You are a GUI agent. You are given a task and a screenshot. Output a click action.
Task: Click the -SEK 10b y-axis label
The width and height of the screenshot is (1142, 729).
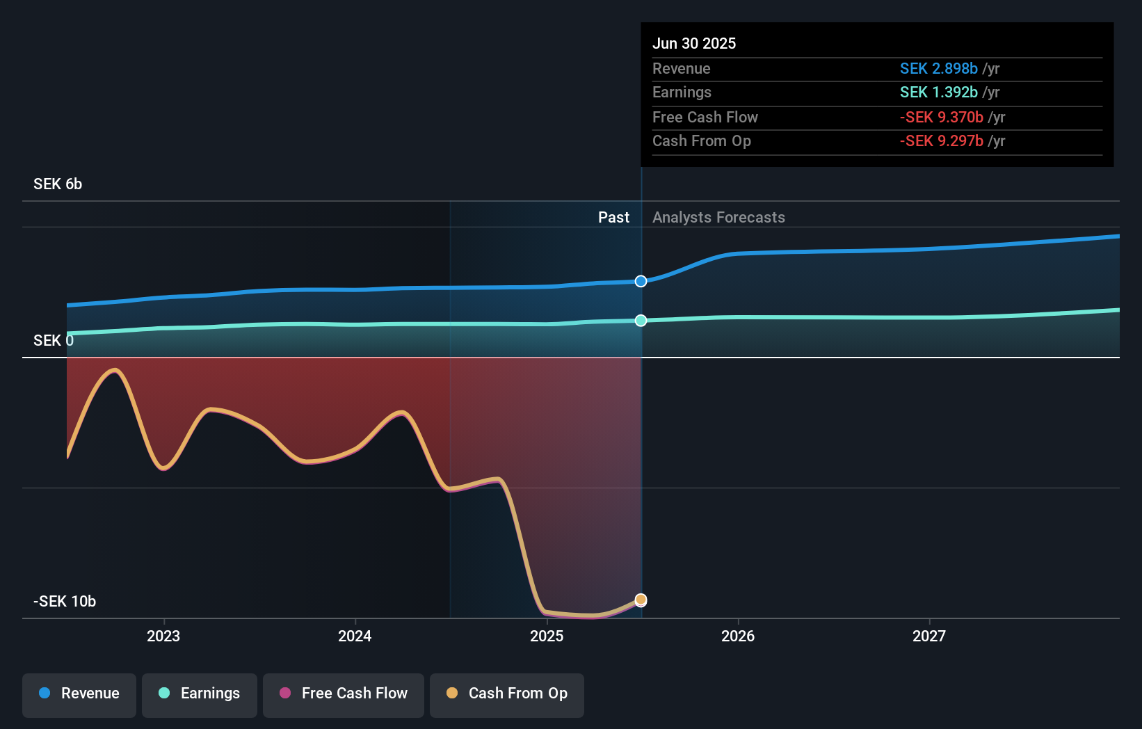point(65,602)
